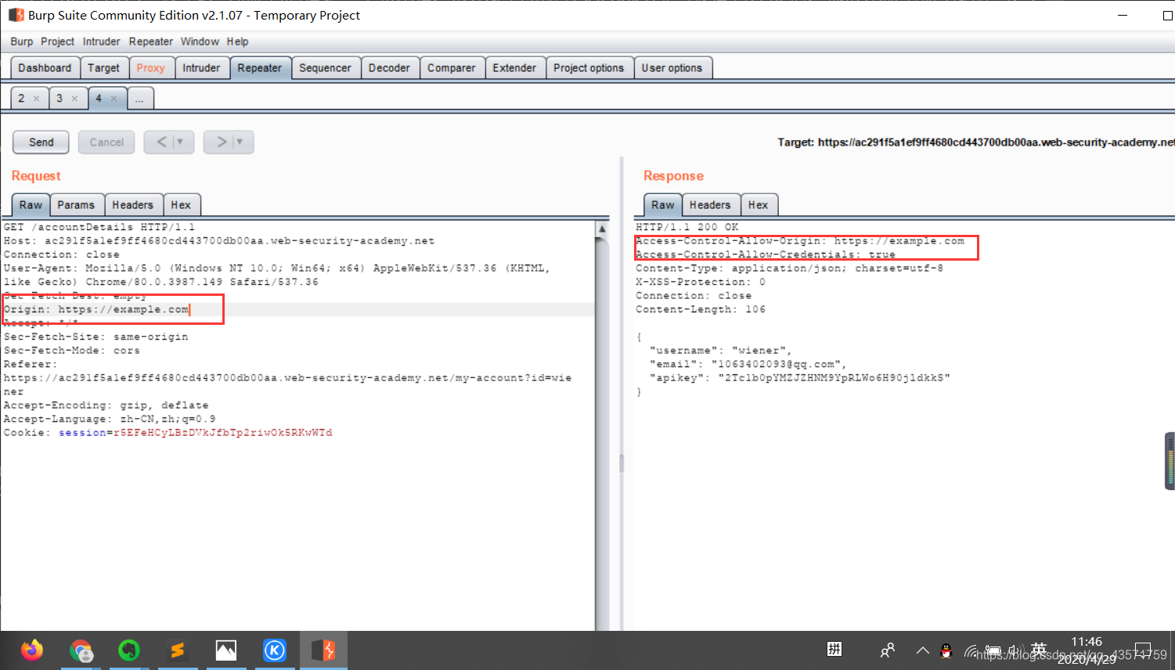The image size is (1175, 670).
Task: Switch to the Target tab
Action: 103,68
